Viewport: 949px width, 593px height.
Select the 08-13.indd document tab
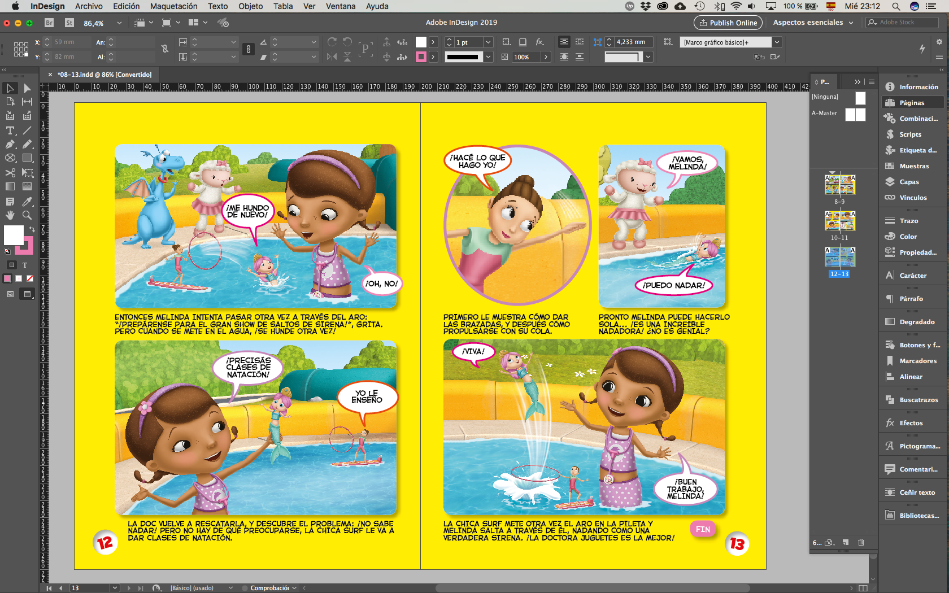click(x=105, y=75)
